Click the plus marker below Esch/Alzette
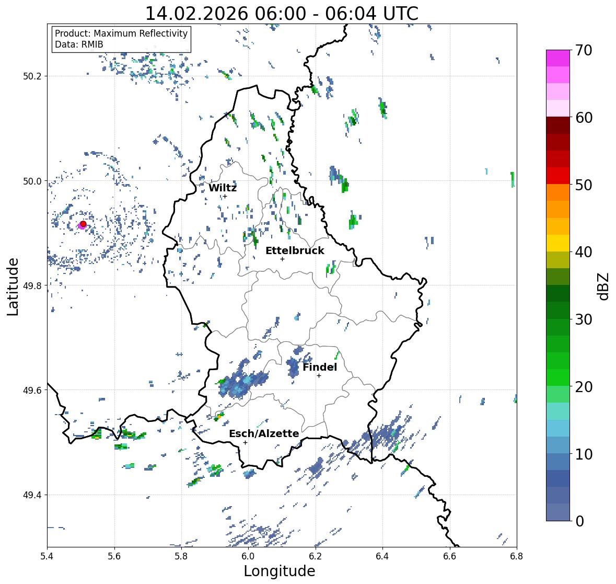Image resolution: width=616 pixels, height=584 pixels. (245, 442)
